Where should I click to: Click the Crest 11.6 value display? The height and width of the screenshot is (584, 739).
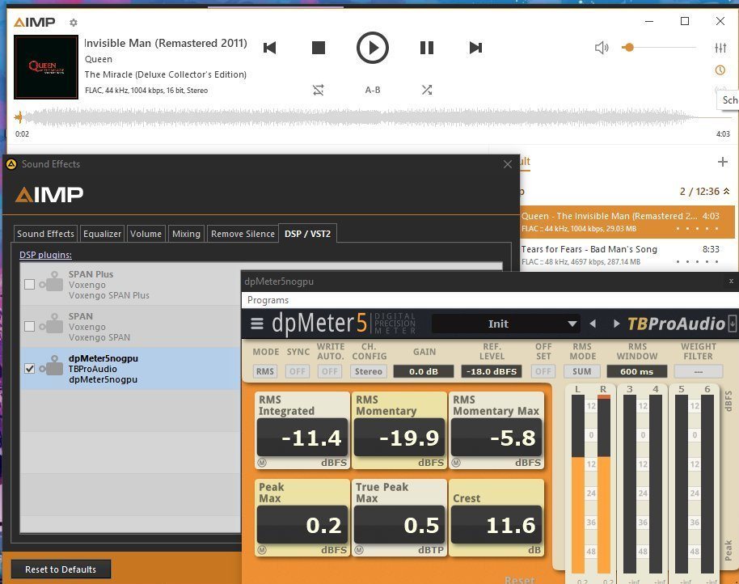(496, 525)
